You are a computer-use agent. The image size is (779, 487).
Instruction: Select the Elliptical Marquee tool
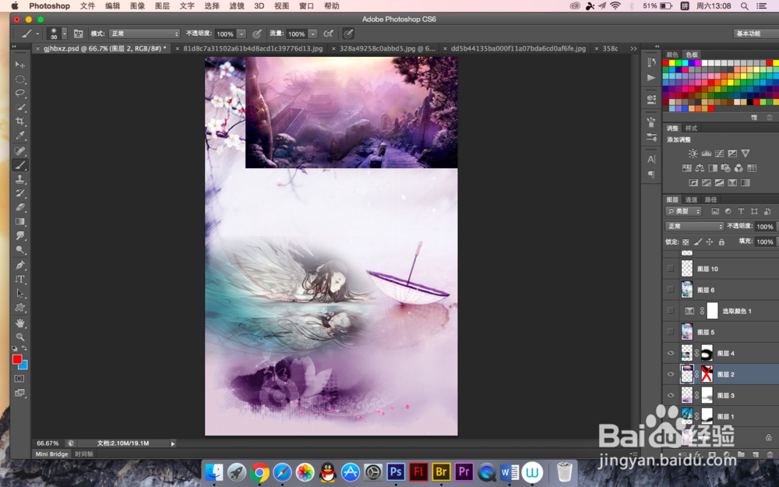tap(20, 79)
